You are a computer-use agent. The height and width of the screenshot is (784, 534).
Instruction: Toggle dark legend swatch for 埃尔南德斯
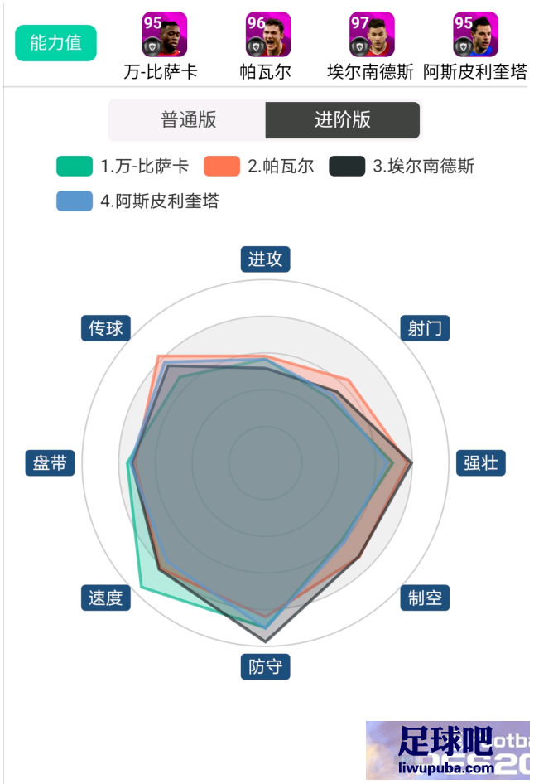pyautogui.click(x=347, y=166)
